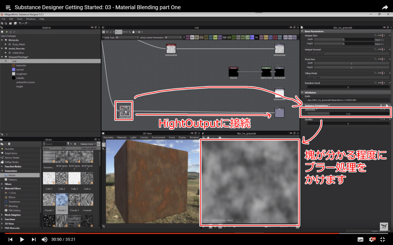Click the SVG node shortcut button
Screen dimensions: 393x245
[261, 38]
